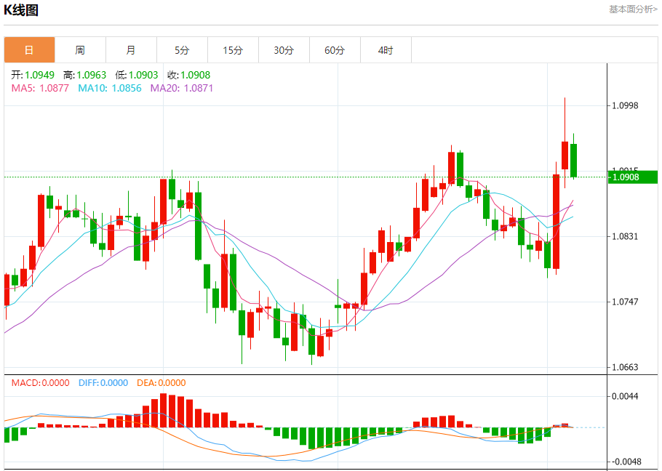Viewport: 662px width, 471px height.
Task: Click the DEA:0.0000 label
Action: pyautogui.click(x=161, y=383)
